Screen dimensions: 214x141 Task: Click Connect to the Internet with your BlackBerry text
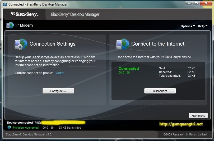point(154,57)
